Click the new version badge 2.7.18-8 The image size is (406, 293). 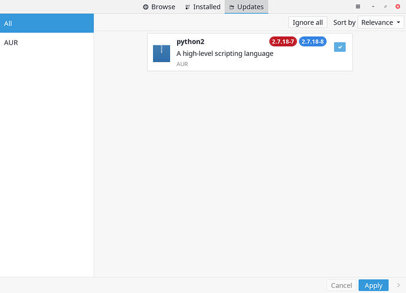[x=312, y=41]
